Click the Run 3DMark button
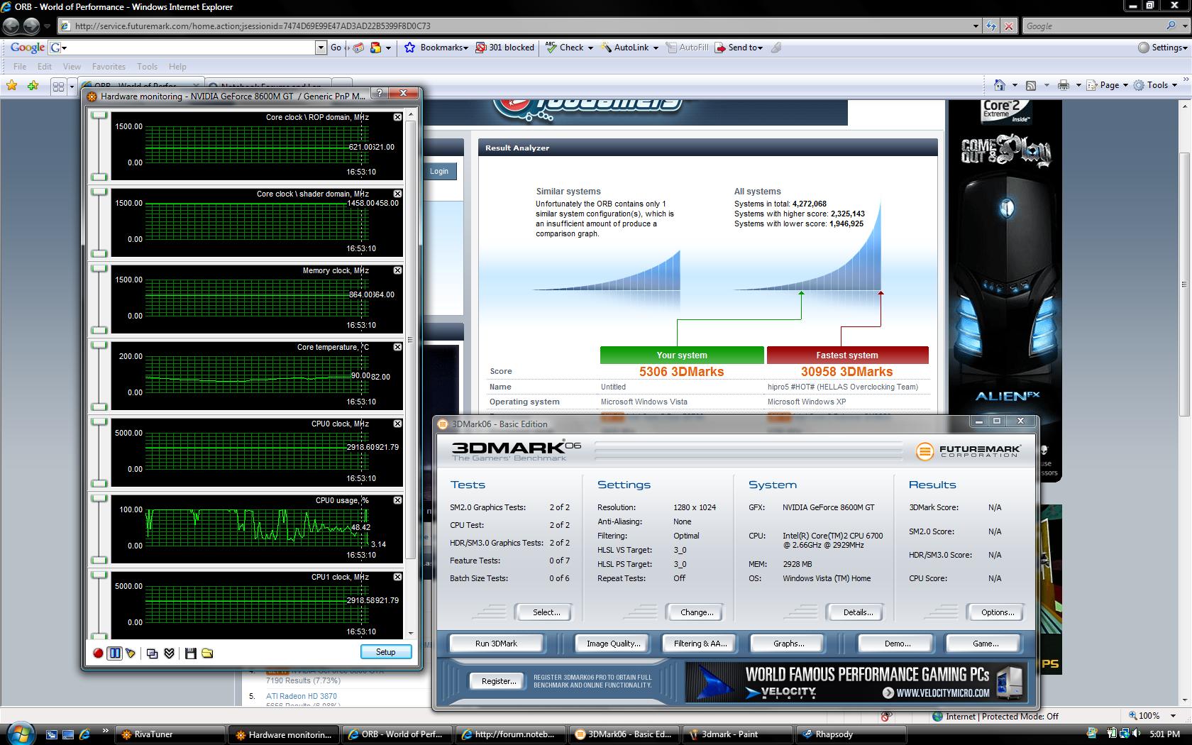1192x745 pixels. click(x=496, y=644)
